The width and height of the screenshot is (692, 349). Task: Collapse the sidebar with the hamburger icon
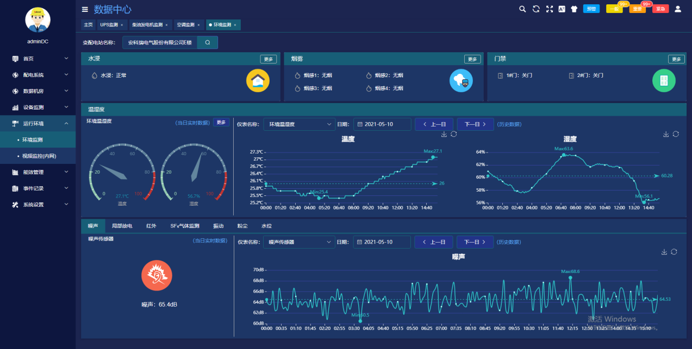click(85, 9)
